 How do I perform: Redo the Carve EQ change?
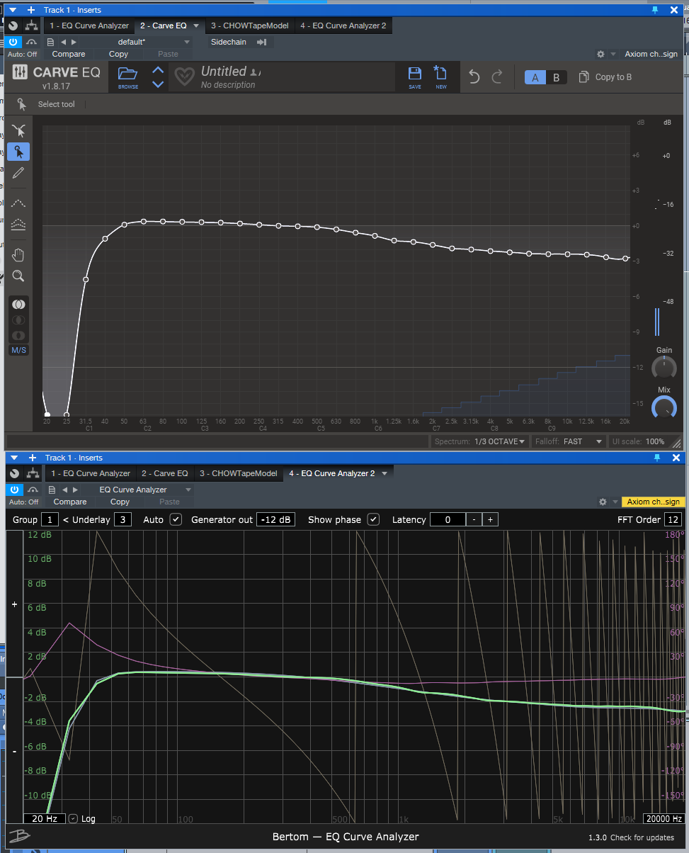(x=497, y=77)
